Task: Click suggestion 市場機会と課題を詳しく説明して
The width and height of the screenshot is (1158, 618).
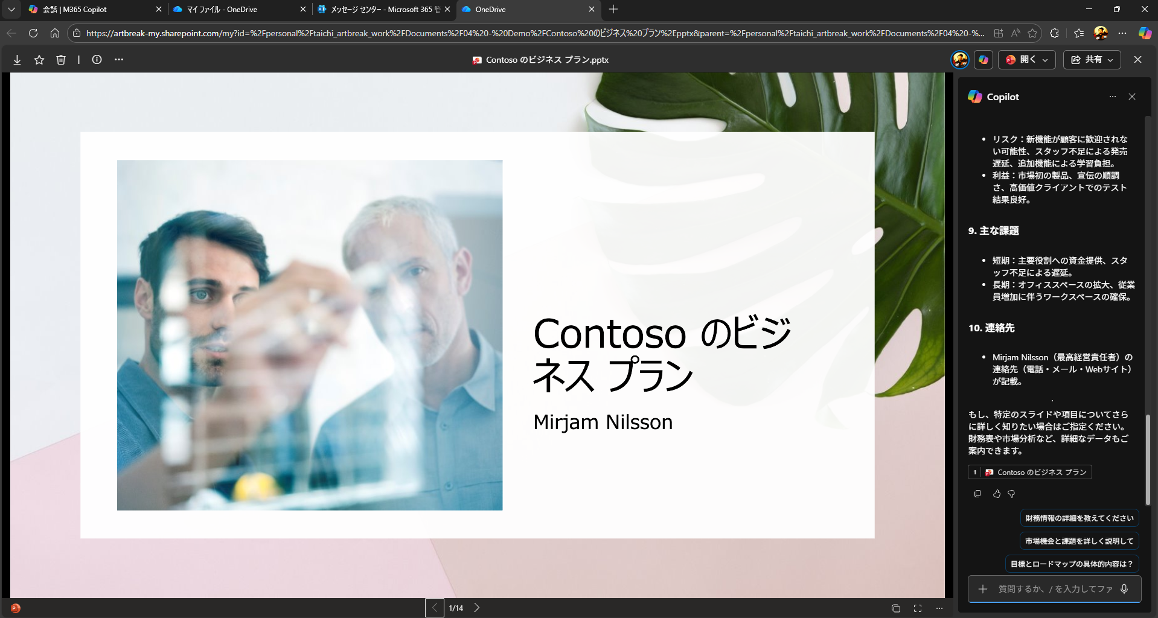Action: 1079,541
